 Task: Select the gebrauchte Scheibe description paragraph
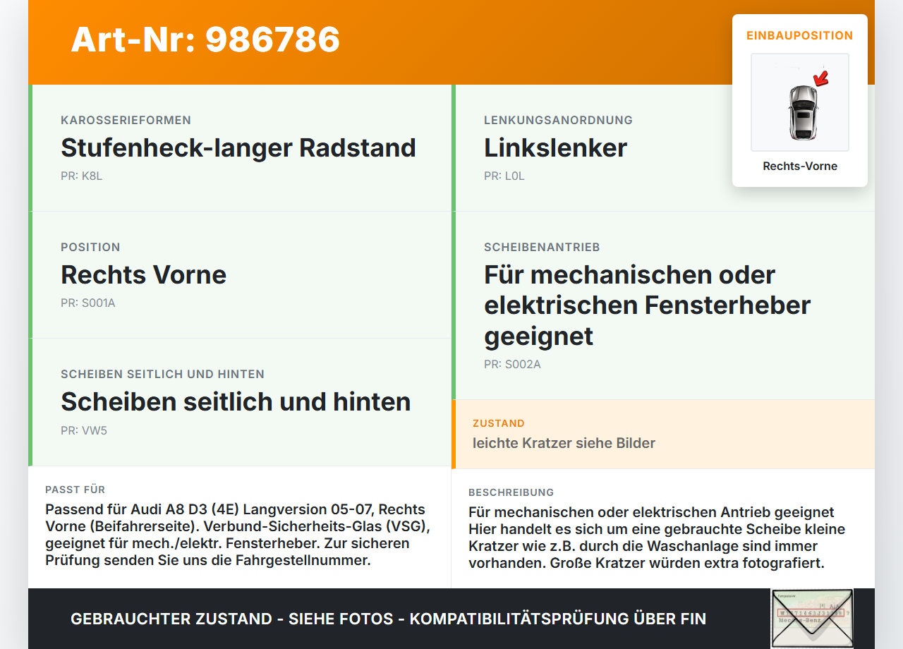pyautogui.click(x=657, y=538)
